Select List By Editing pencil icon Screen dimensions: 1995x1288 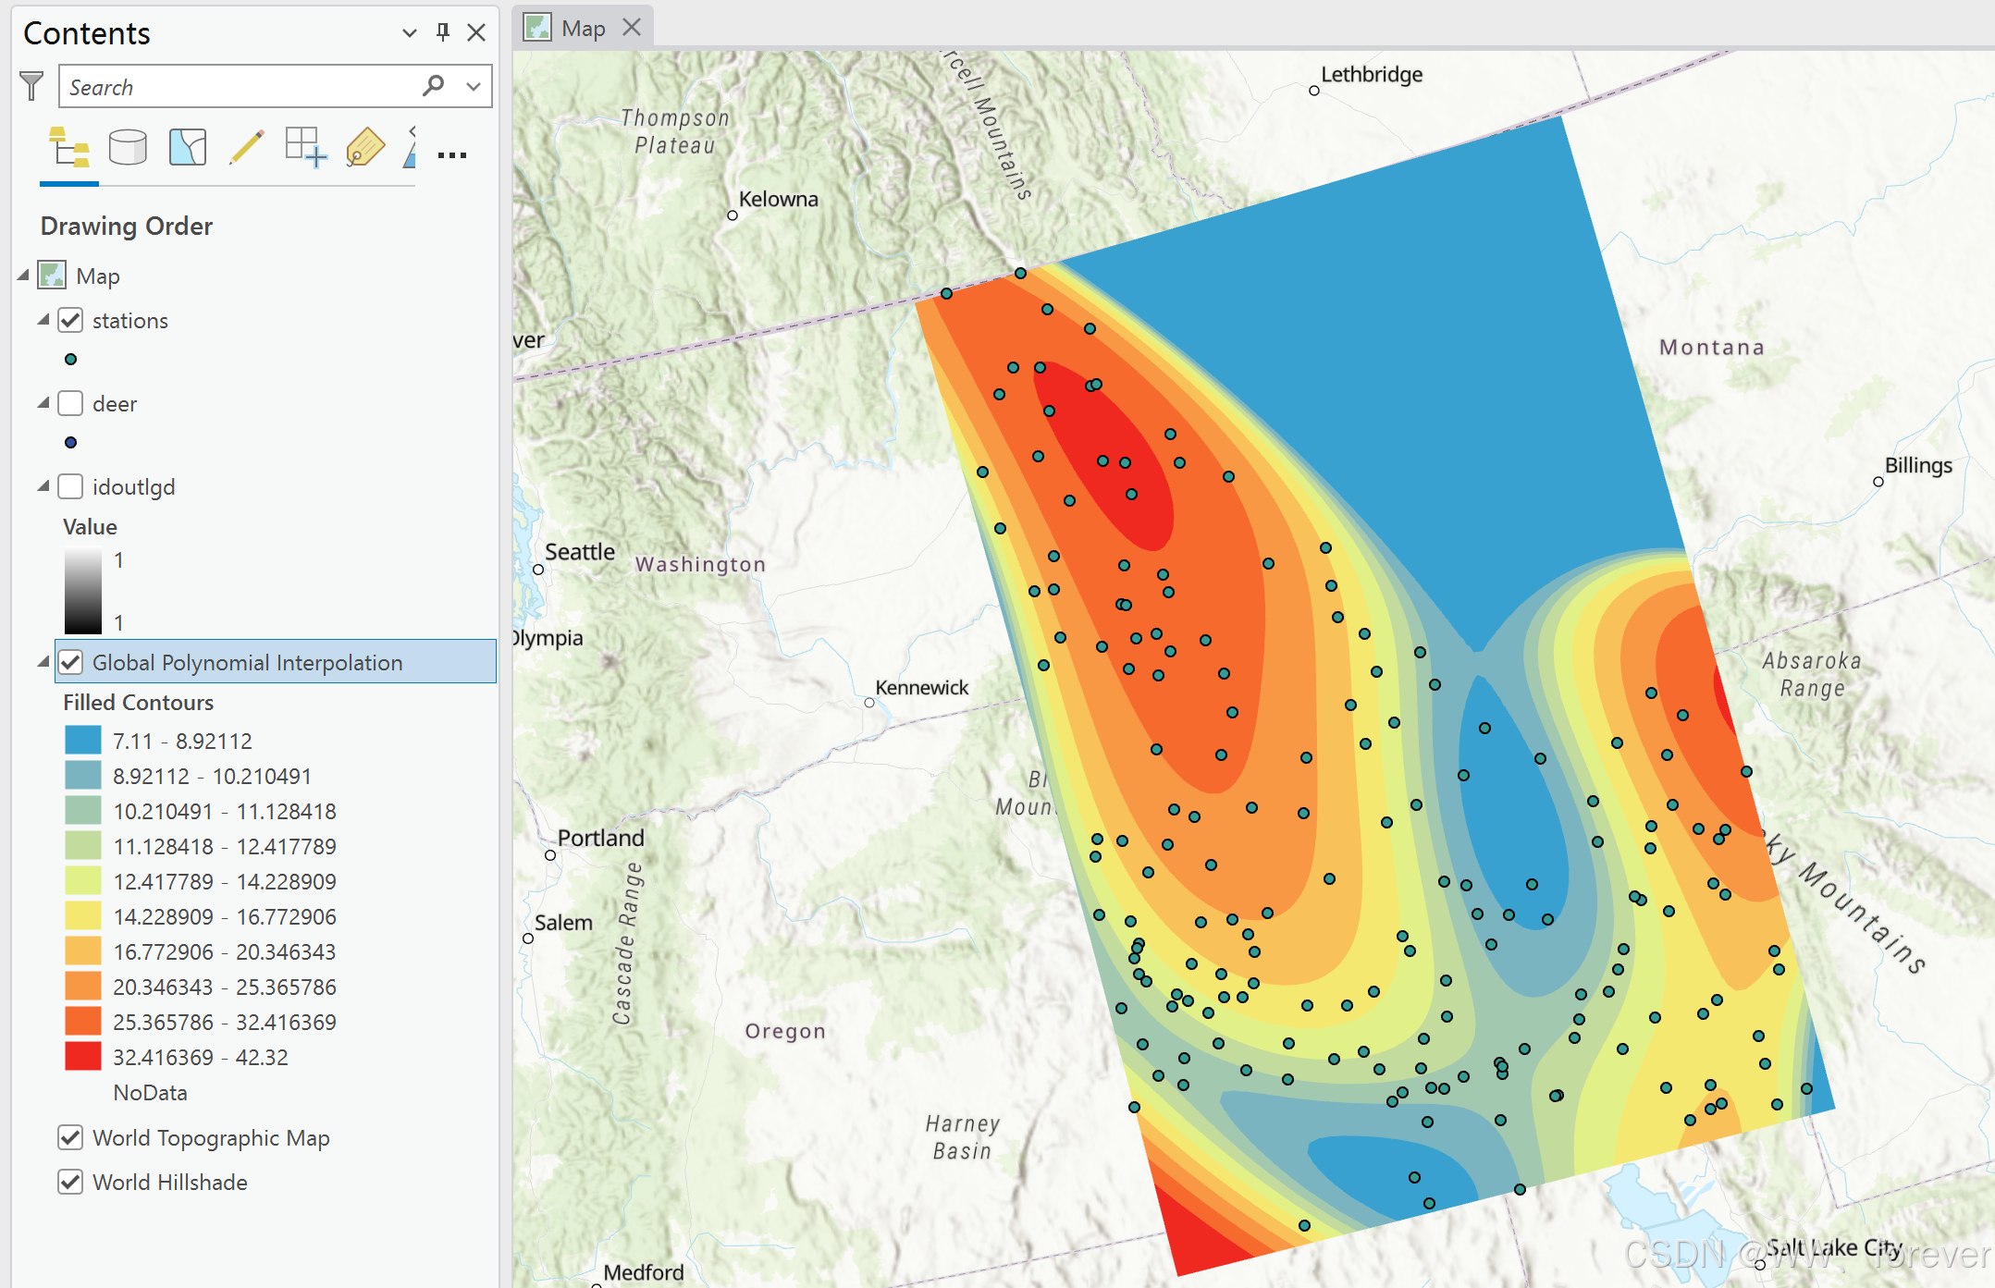[x=247, y=148]
